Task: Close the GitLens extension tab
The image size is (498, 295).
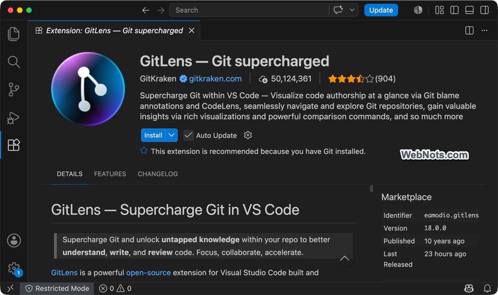Action: tap(192, 31)
